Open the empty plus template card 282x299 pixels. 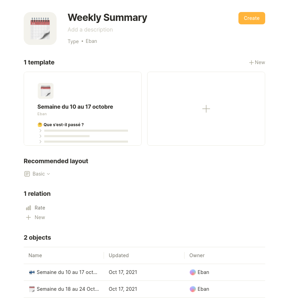pyautogui.click(x=206, y=109)
